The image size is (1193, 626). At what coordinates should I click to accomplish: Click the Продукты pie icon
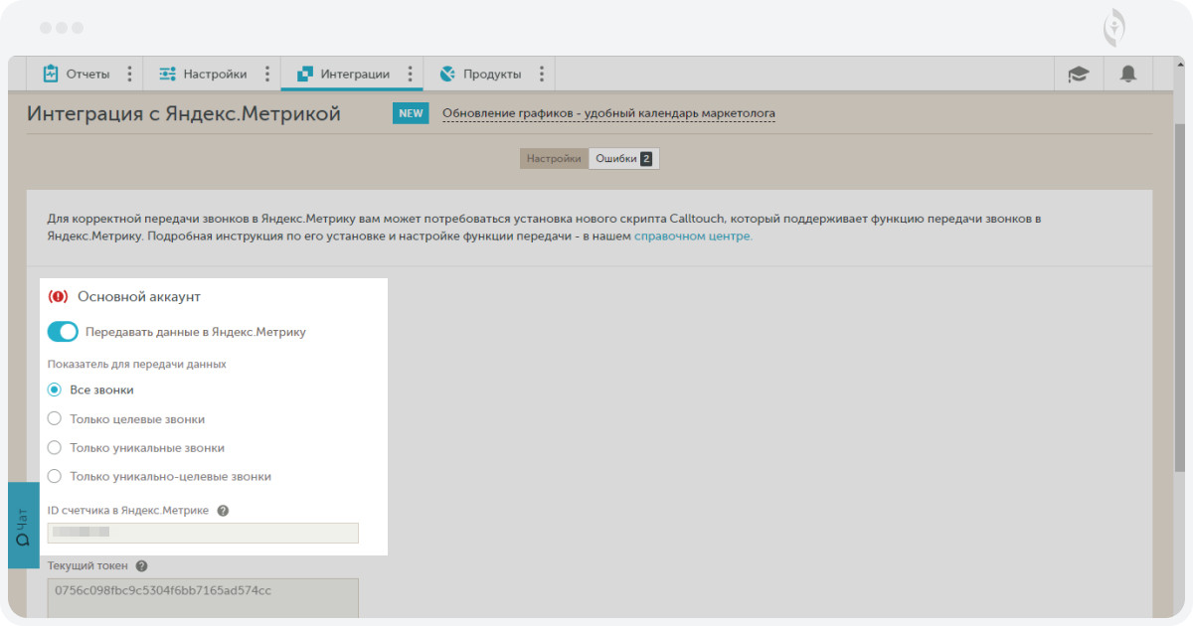click(447, 74)
